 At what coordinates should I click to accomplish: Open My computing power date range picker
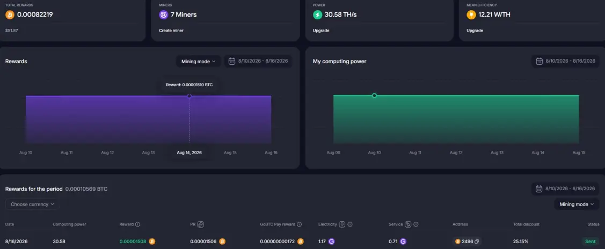click(x=566, y=61)
